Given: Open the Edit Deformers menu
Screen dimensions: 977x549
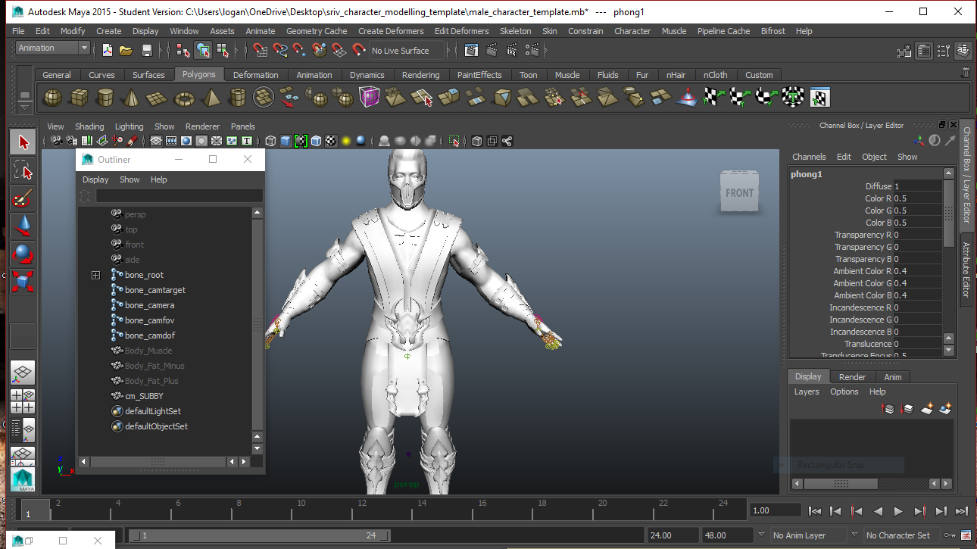Looking at the screenshot, I should tap(460, 31).
